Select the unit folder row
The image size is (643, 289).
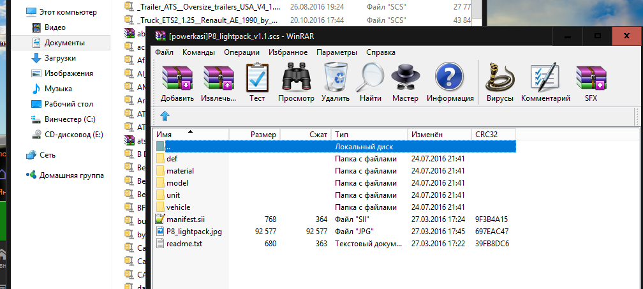[x=335, y=195]
